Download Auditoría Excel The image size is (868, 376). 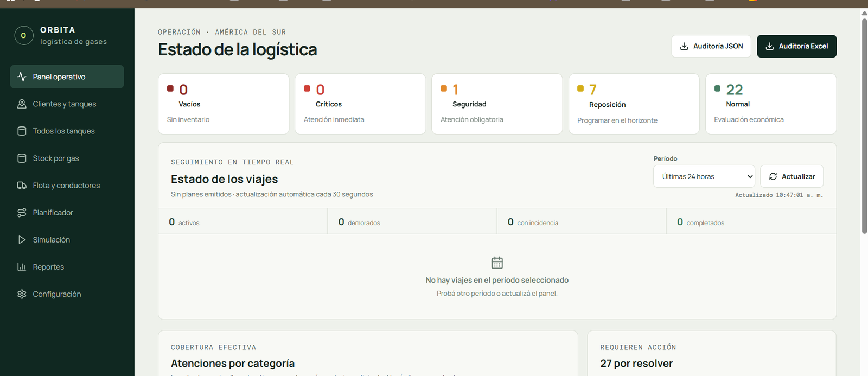click(x=796, y=46)
